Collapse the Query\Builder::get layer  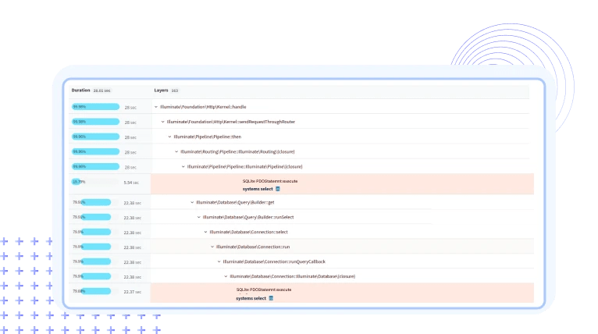click(192, 202)
